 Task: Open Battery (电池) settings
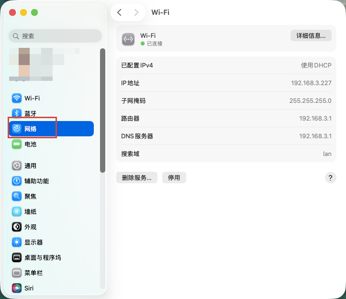pyautogui.click(x=53, y=144)
